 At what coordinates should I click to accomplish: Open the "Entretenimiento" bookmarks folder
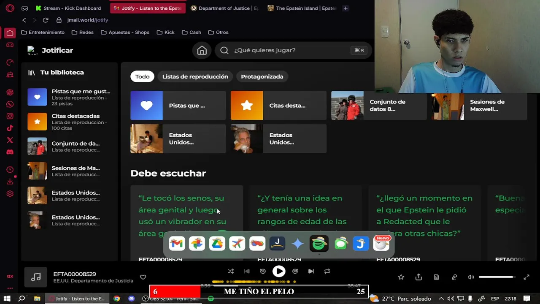43,32
